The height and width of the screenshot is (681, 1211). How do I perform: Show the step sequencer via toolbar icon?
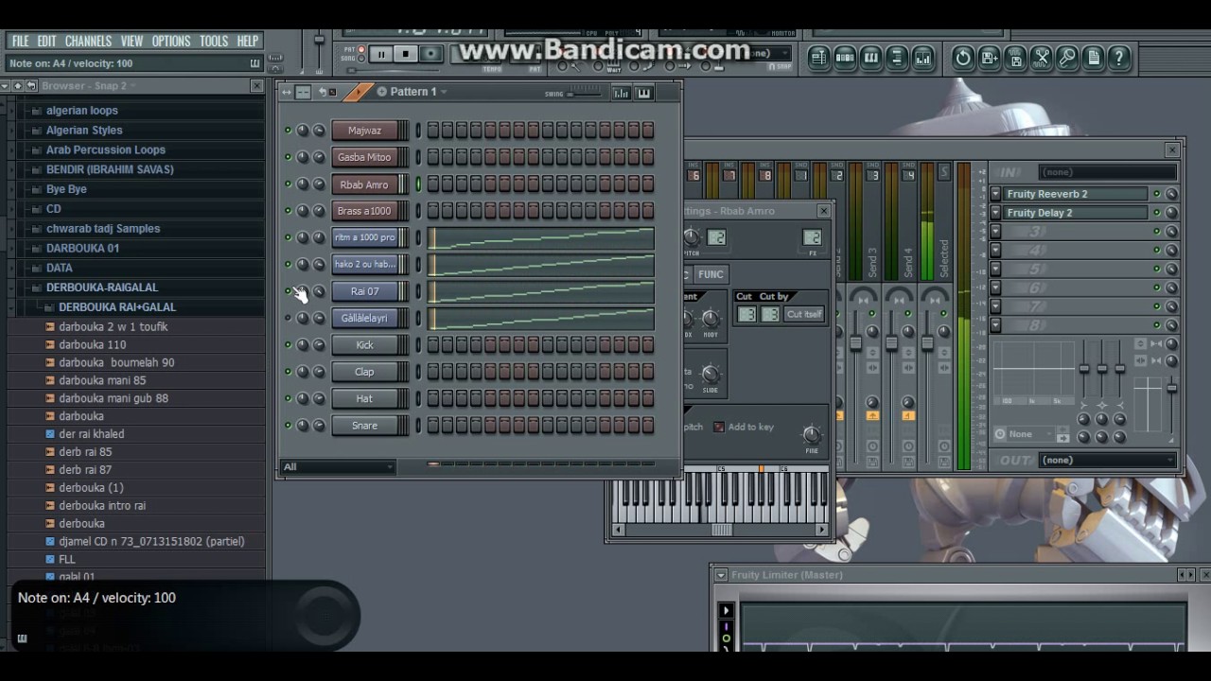click(x=845, y=58)
